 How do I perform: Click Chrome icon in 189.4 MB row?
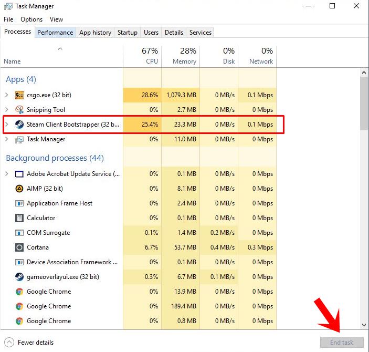coord(19,306)
